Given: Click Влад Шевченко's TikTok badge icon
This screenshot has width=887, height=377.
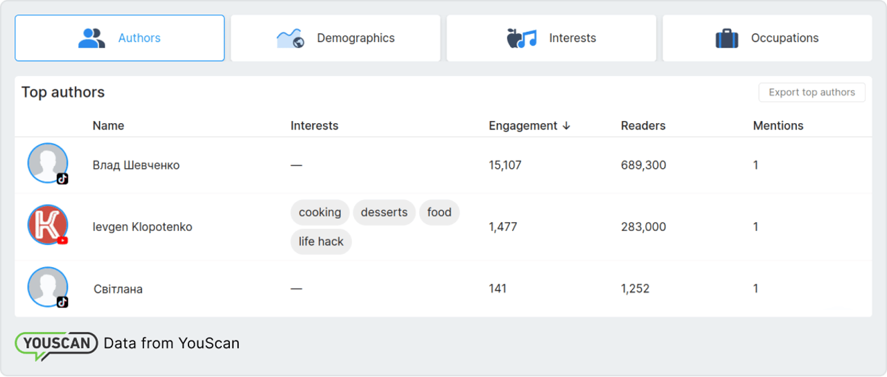Looking at the screenshot, I should point(62,178).
